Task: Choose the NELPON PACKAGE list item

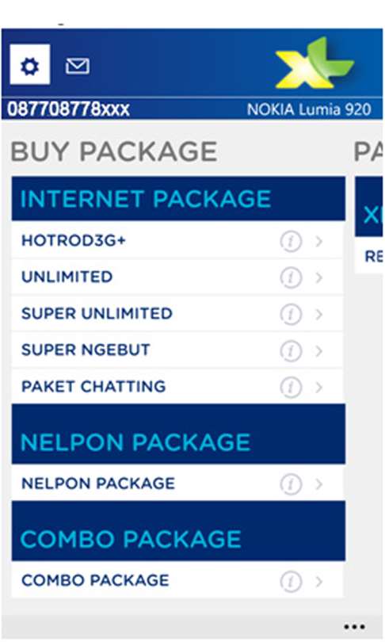Action: pyautogui.click(x=177, y=483)
